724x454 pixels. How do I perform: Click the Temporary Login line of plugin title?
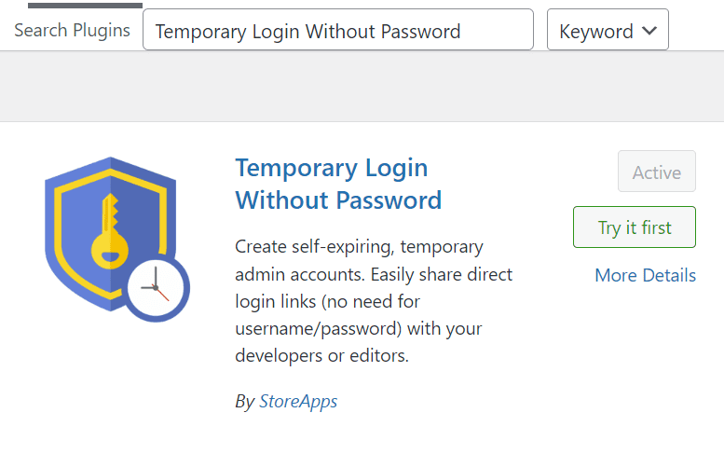(332, 168)
